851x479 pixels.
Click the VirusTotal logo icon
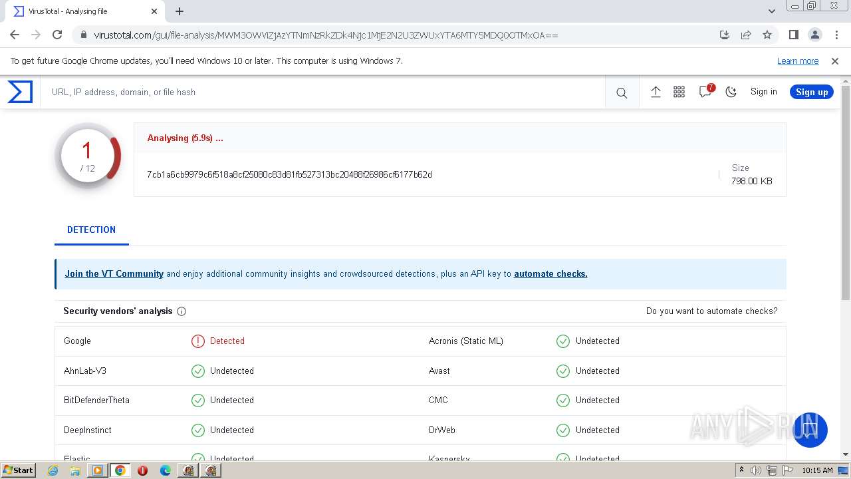pos(20,92)
